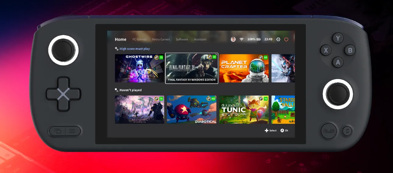Screen dimensions: 393x173
Task: Click the user profile avatar
Action: click(233, 39)
